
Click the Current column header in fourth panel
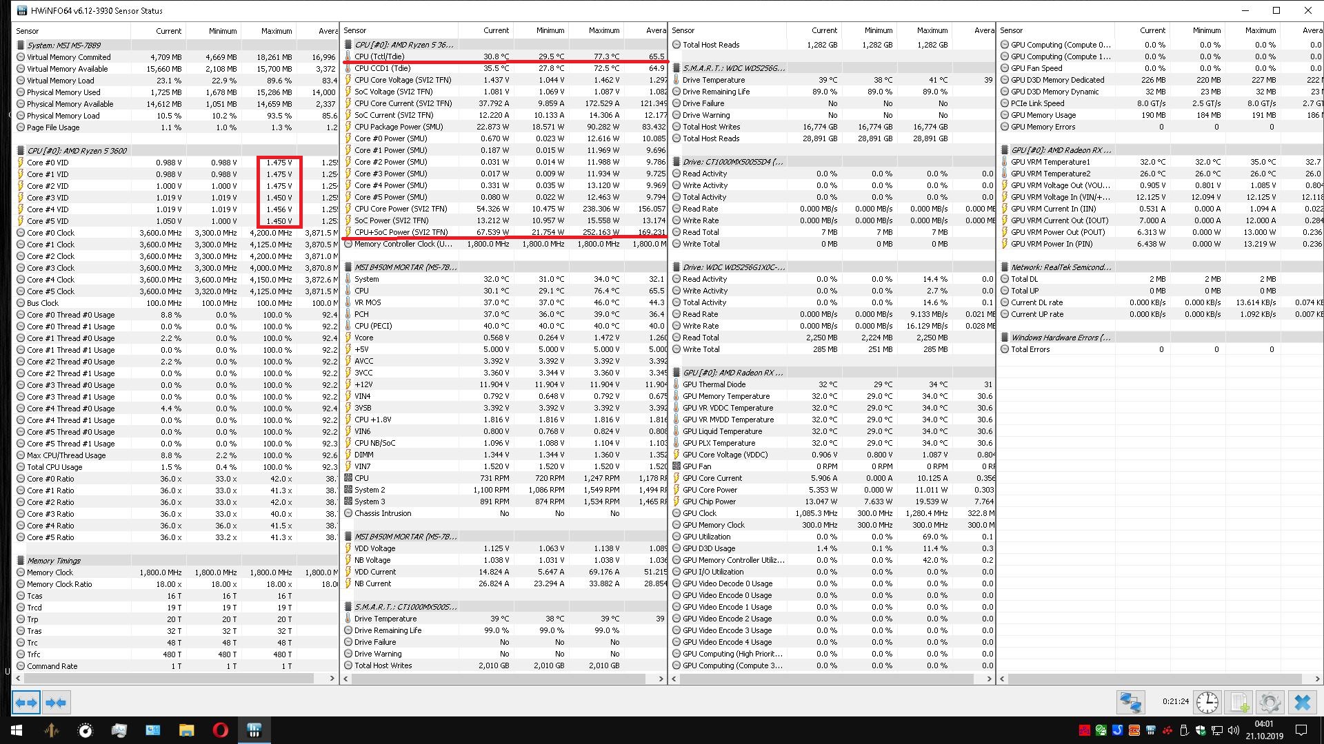1152,30
